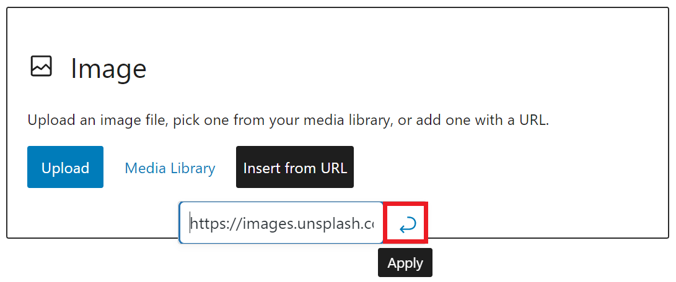Image resolution: width=676 pixels, height=282 pixels.
Task: Focus the image URL input field
Action: pyautogui.click(x=282, y=223)
